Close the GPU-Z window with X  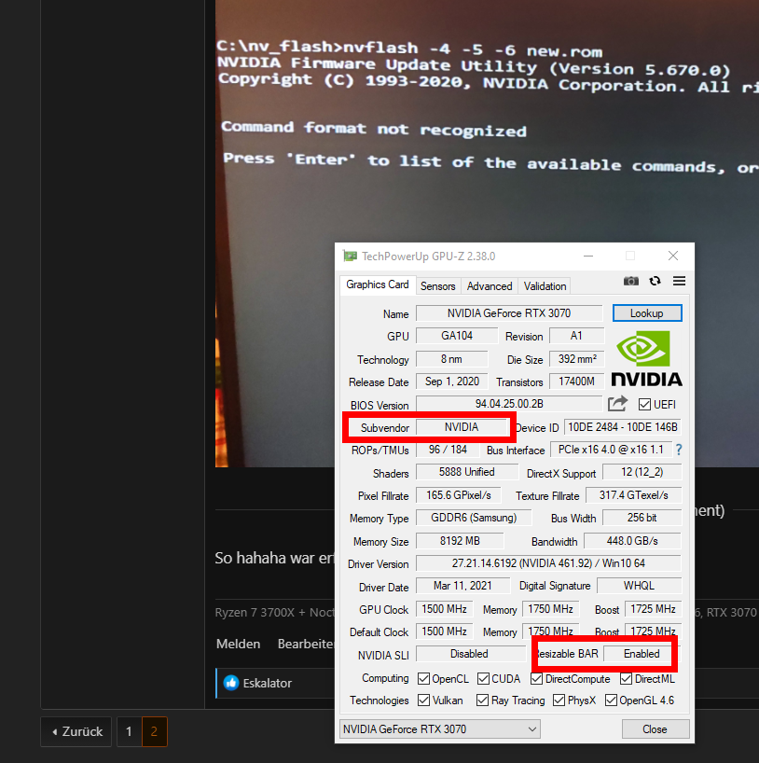point(673,256)
